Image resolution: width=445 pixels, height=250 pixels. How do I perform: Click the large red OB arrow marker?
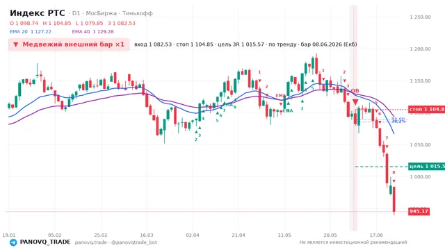pyautogui.click(x=355, y=102)
